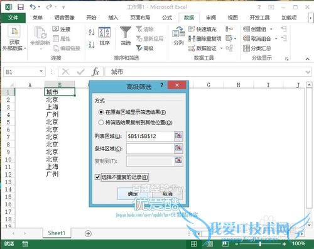Open Data Validation dropdown arrow
Image resolution: width=314 pixels, height=249 pixels.
coord(221,48)
